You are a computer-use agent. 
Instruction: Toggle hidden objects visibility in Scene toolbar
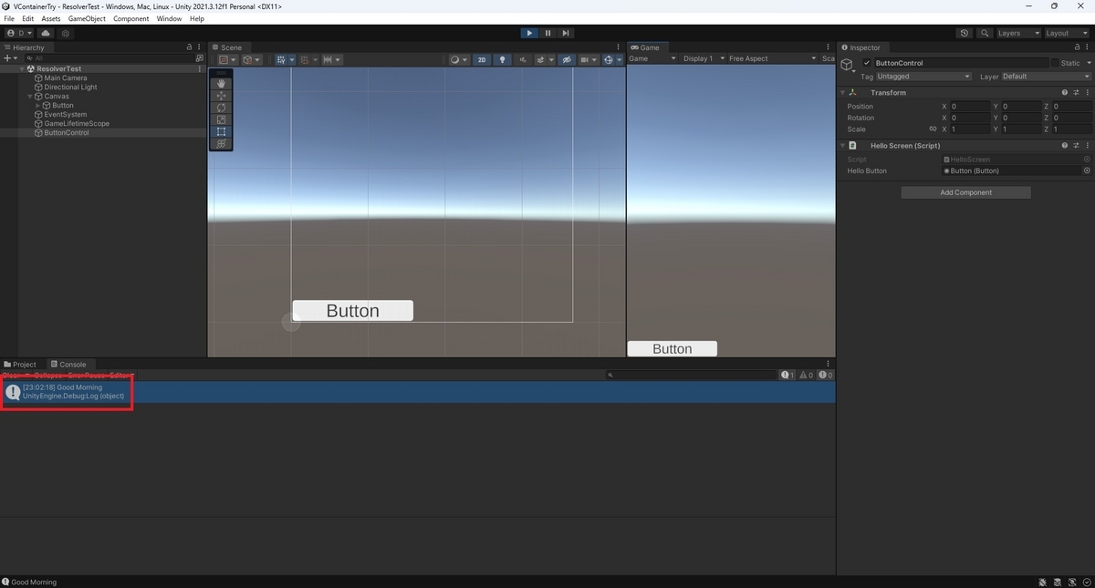[566, 59]
